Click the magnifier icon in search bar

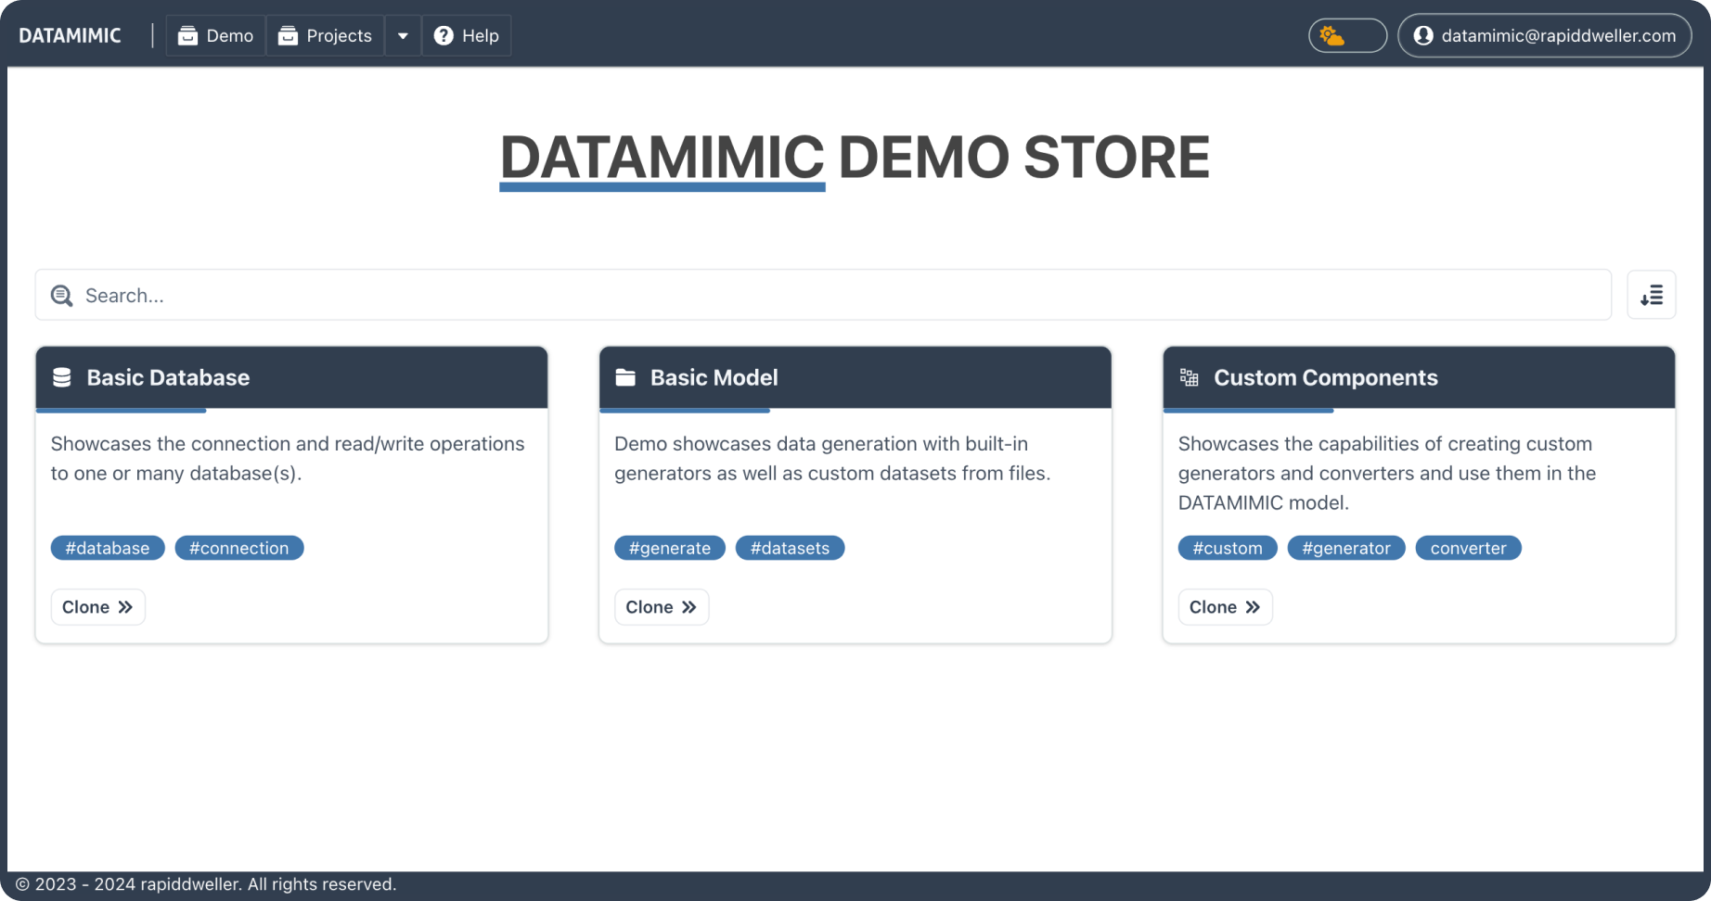pyautogui.click(x=62, y=296)
